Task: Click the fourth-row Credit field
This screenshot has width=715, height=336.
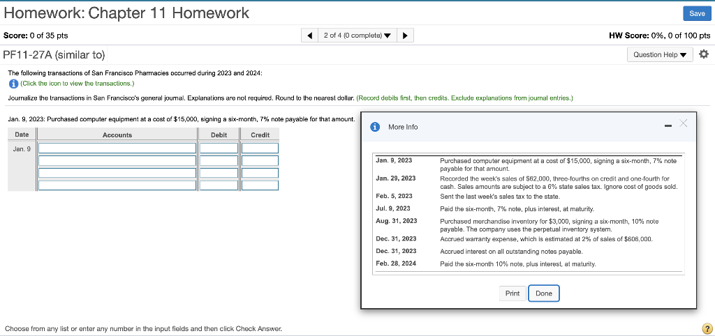Action: [x=260, y=185]
